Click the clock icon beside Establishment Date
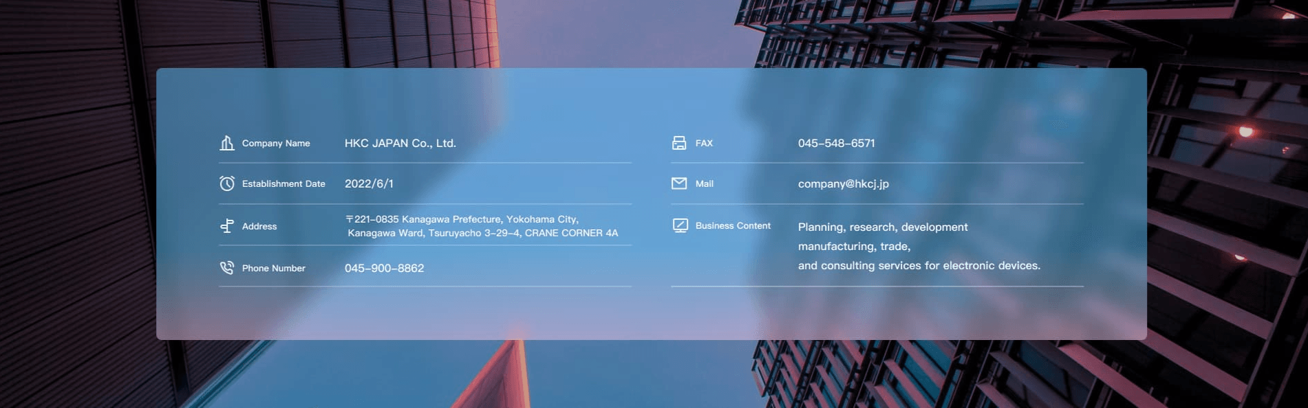 point(226,183)
